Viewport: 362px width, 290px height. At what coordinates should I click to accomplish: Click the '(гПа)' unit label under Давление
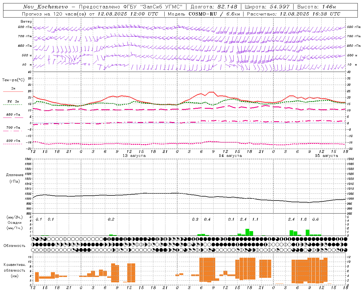pyautogui.click(x=15, y=182)
